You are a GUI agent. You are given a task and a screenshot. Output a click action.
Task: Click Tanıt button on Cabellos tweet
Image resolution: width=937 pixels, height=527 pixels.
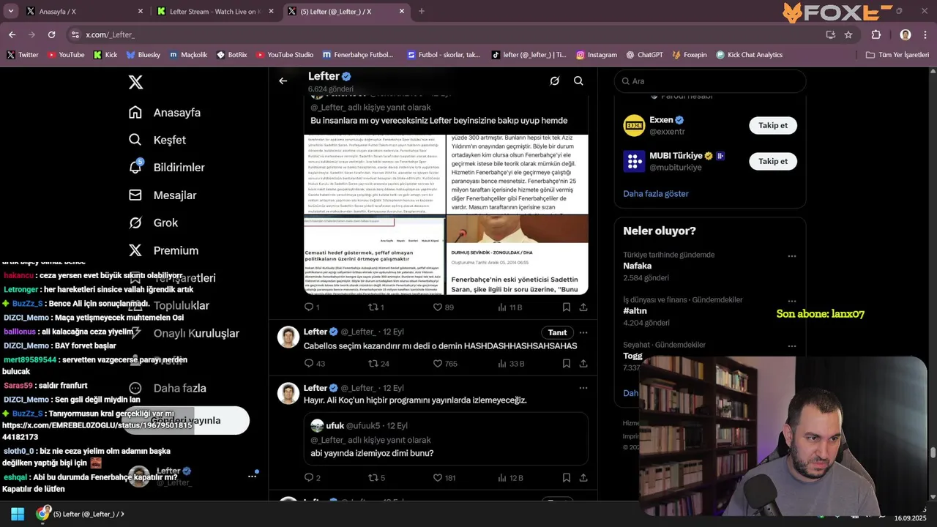[x=558, y=332]
